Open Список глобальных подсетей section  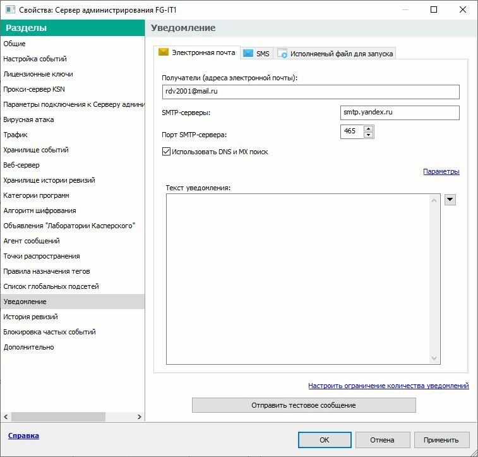pyautogui.click(x=72, y=286)
